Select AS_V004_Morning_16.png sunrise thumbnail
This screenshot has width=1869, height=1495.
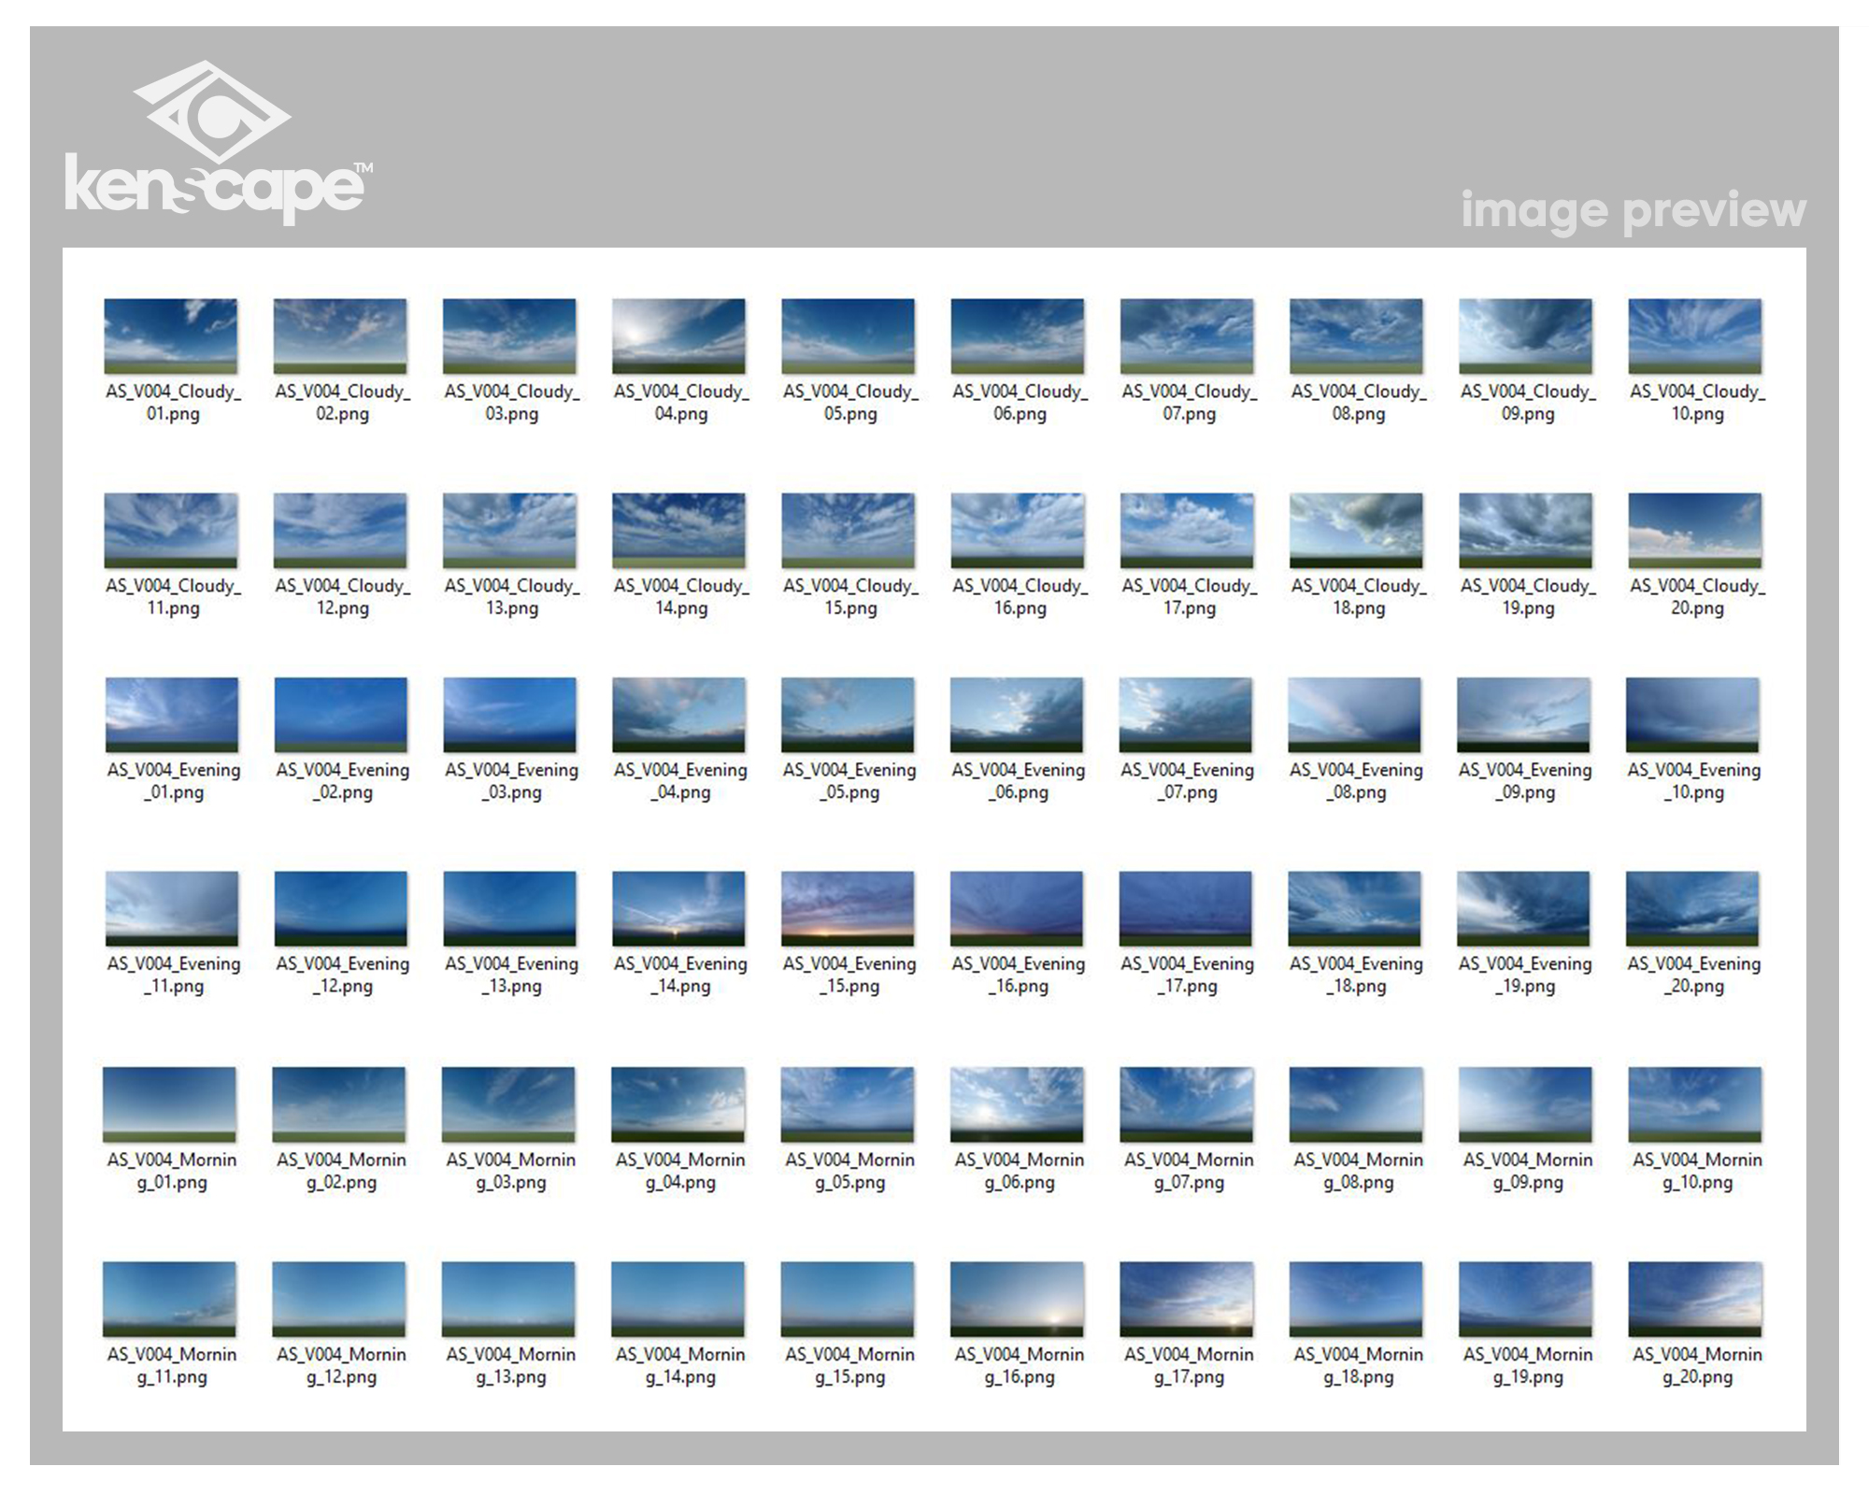click(1017, 1299)
